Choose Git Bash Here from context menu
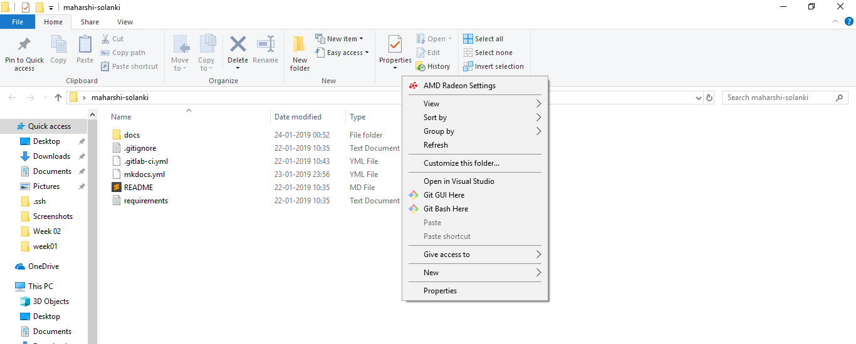Screen dimensions: 856x344 pos(446,209)
